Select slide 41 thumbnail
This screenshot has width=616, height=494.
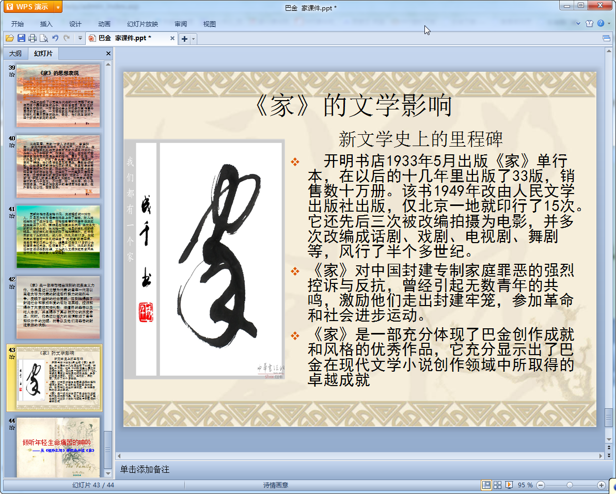[58, 237]
